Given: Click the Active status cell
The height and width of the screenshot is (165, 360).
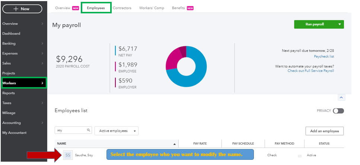Looking at the screenshot, I should pyautogui.click(x=311, y=155).
